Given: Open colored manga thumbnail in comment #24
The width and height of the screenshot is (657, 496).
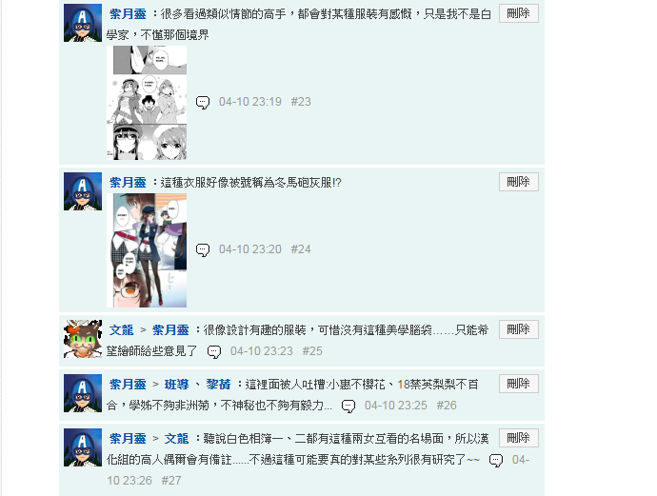Looking at the screenshot, I should click(x=147, y=250).
